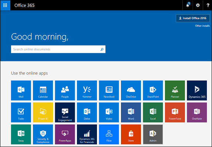This screenshot has width=212, height=147.
Task: Launch the Flow tile
Action: click(x=109, y=134)
